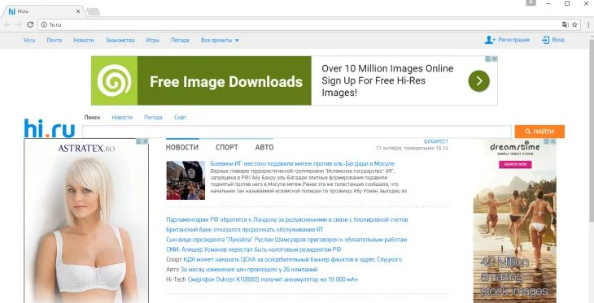Open headline about Боевики ИГ в Мосуле
Screen dimensions: 594x303
click(303, 164)
